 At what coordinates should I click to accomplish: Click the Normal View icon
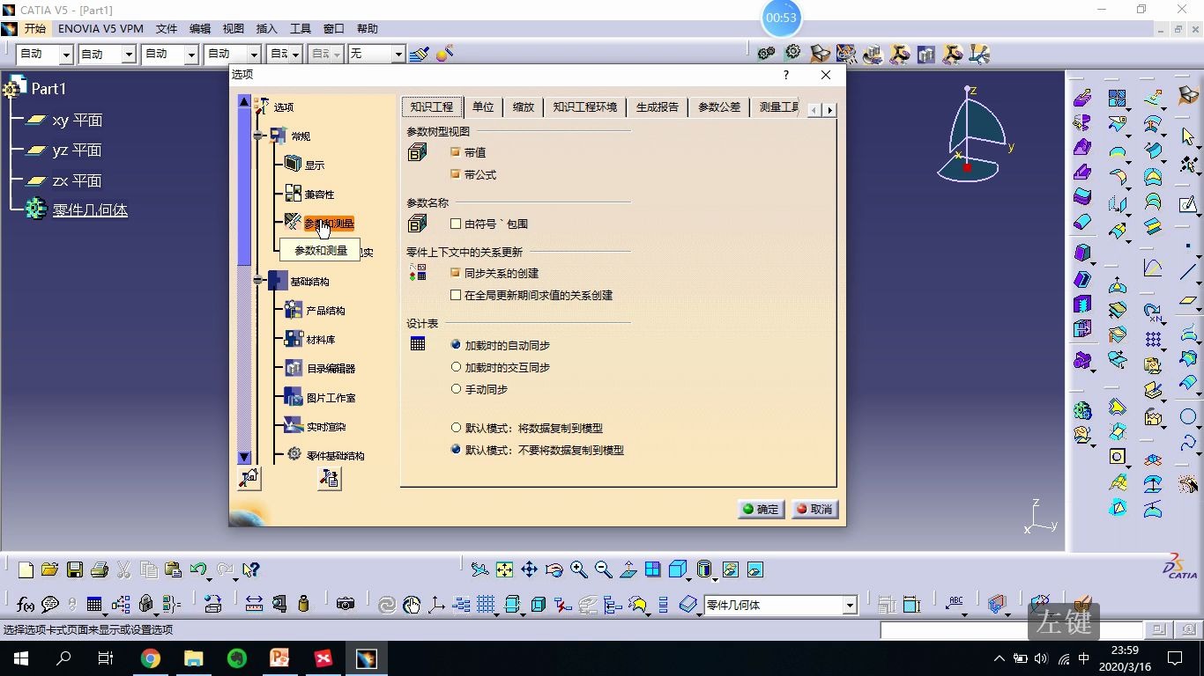tap(628, 569)
